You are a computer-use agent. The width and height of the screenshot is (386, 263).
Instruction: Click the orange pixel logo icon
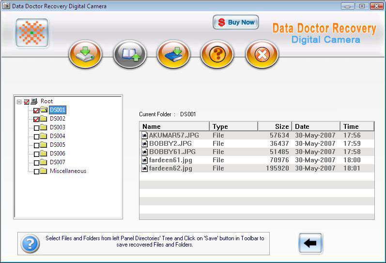coord(32,32)
